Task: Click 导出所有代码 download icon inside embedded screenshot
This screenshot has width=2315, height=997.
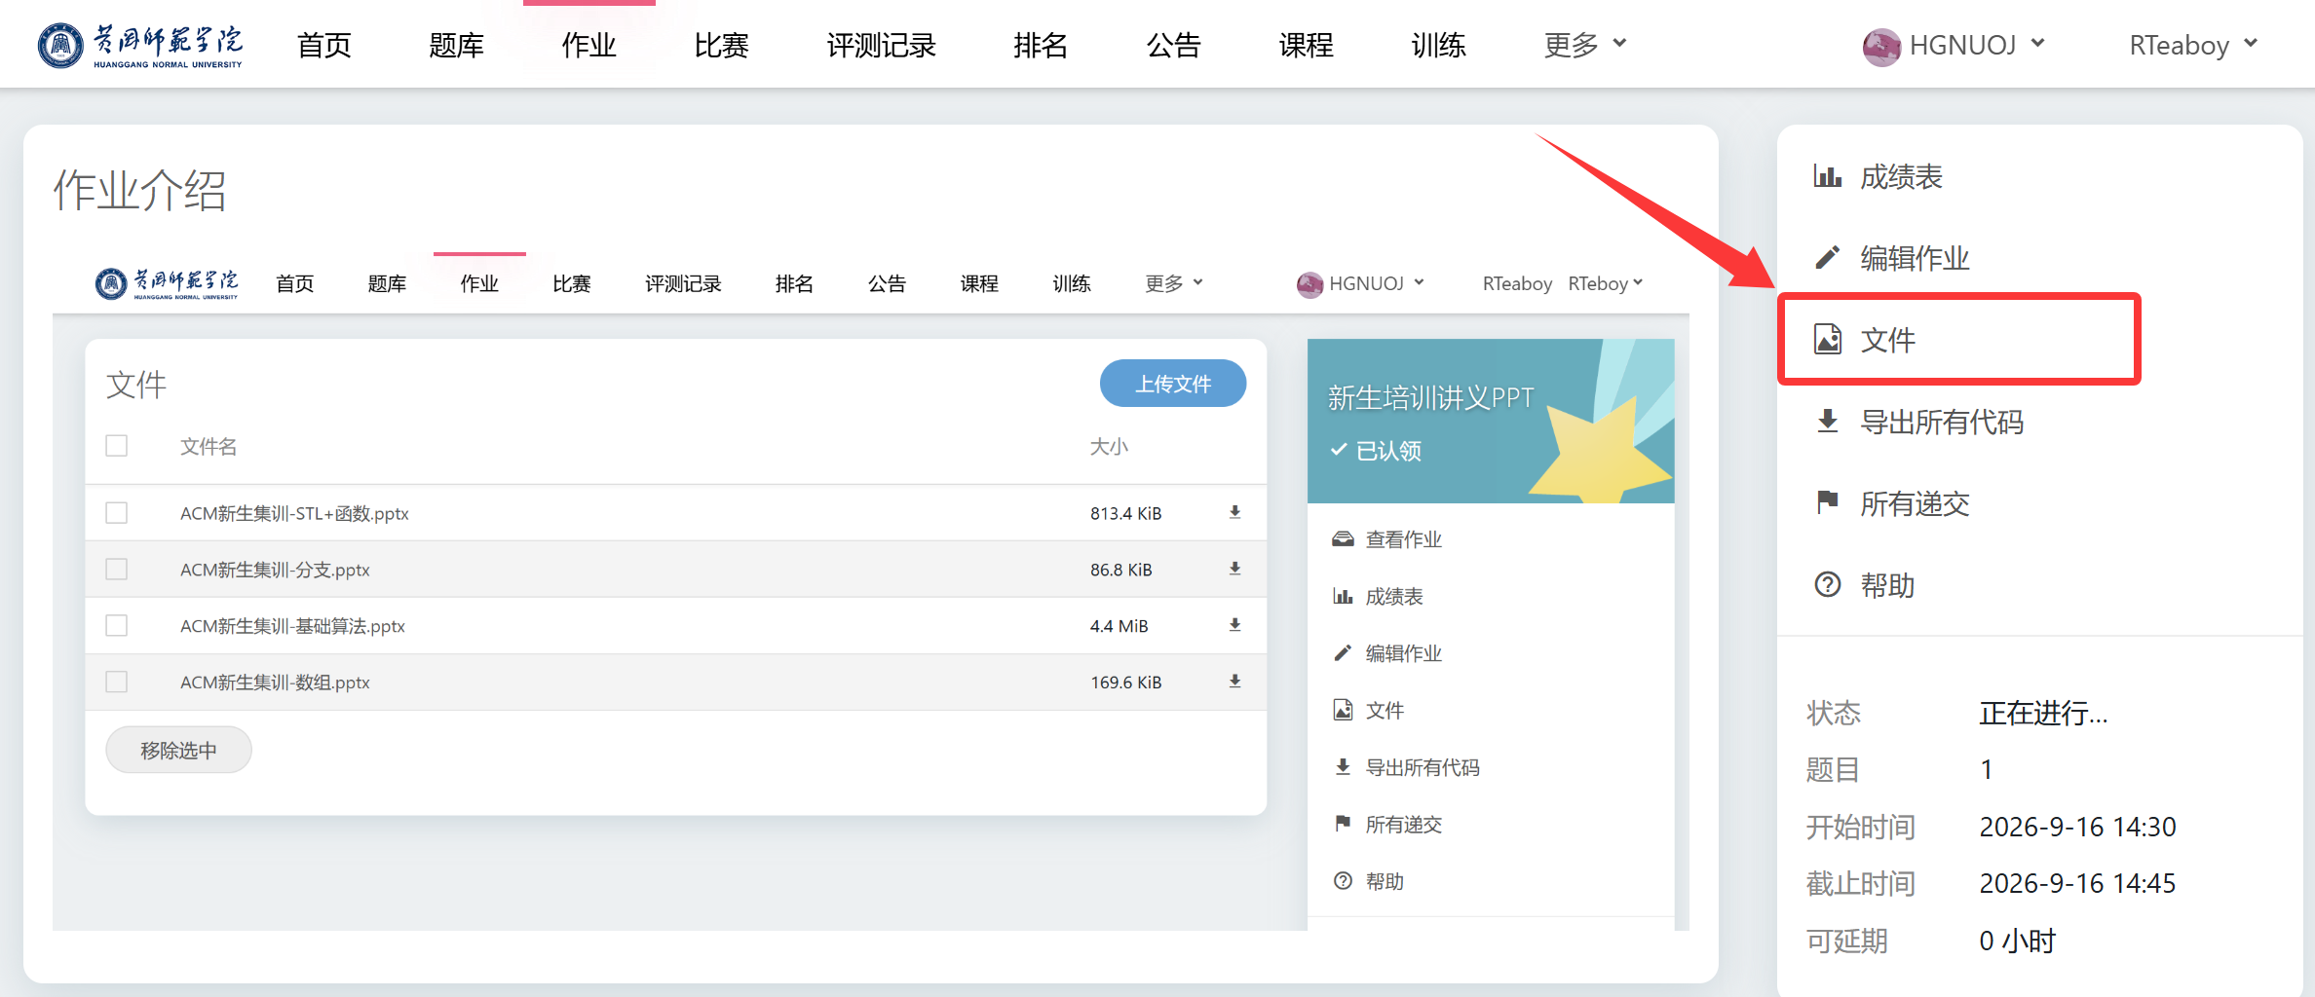Action: tap(1343, 767)
